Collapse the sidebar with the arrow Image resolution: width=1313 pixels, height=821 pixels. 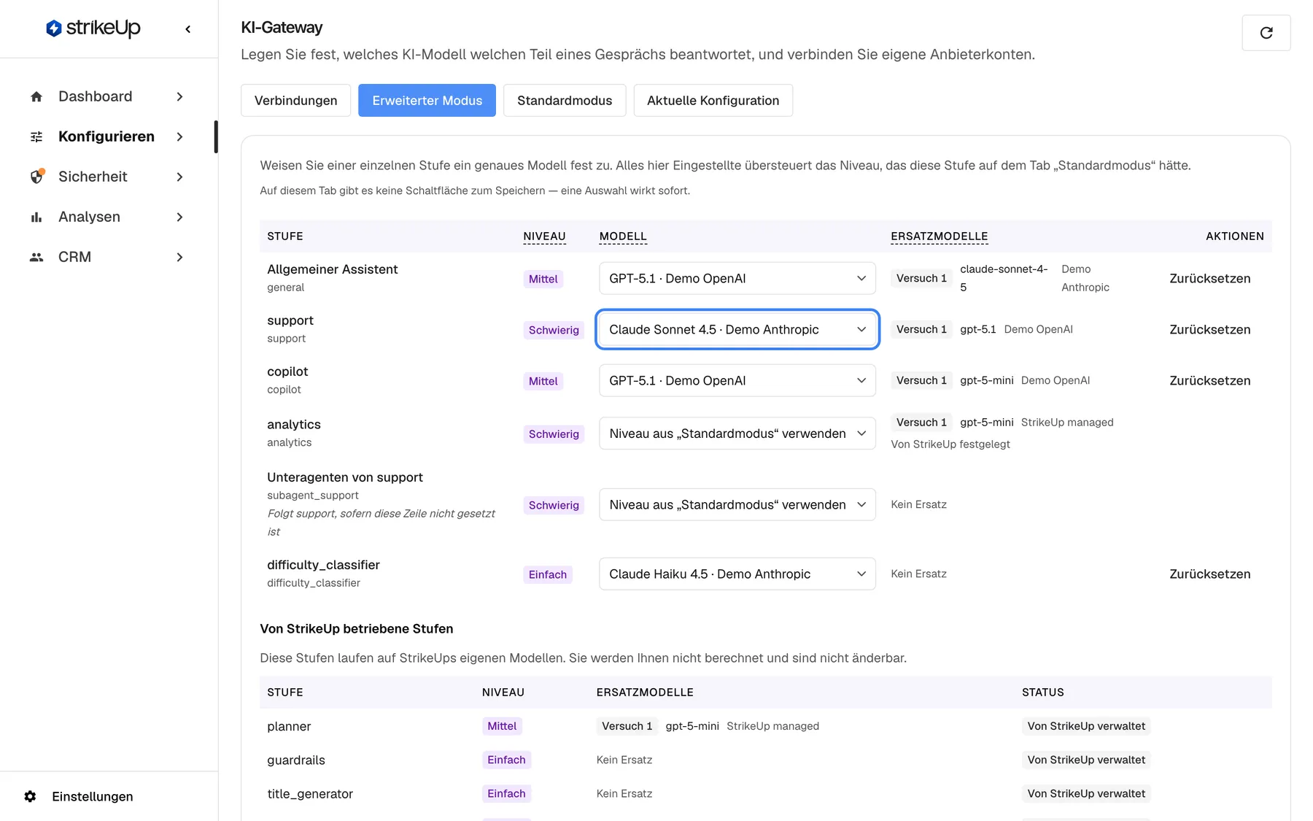pos(188,29)
